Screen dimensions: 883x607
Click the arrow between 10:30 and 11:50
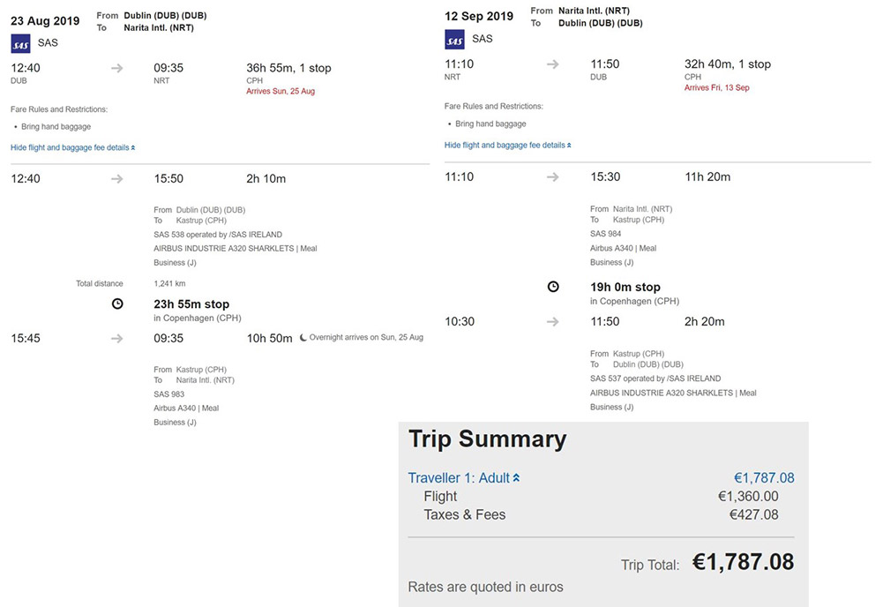(x=553, y=321)
